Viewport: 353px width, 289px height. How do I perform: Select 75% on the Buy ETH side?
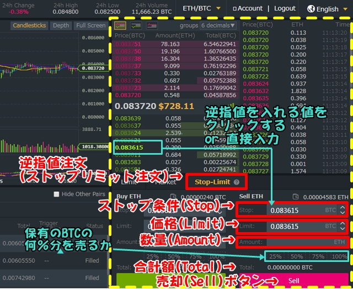[x=195, y=256]
